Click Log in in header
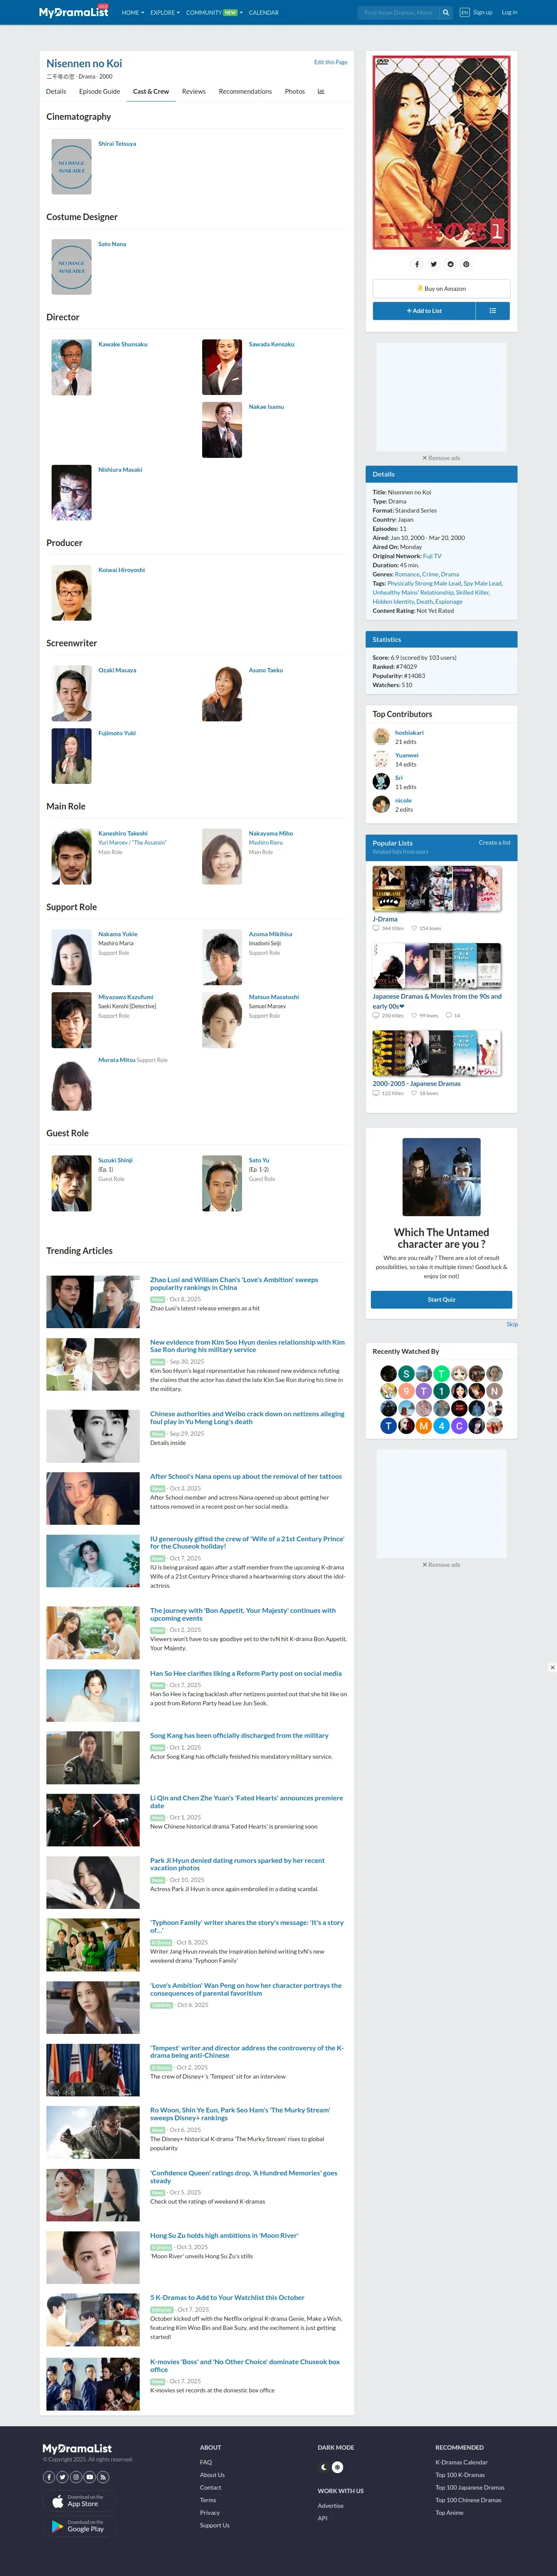This screenshot has width=557, height=2576. 510,13
